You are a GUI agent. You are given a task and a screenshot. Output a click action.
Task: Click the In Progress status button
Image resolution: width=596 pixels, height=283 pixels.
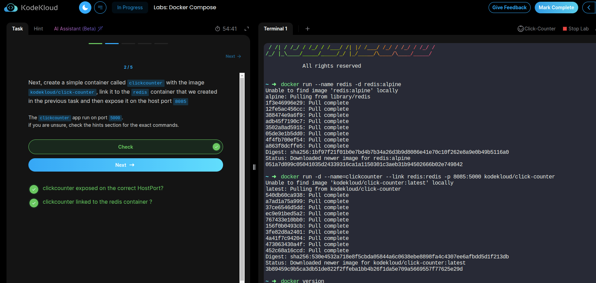pyautogui.click(x=130, y=8)
